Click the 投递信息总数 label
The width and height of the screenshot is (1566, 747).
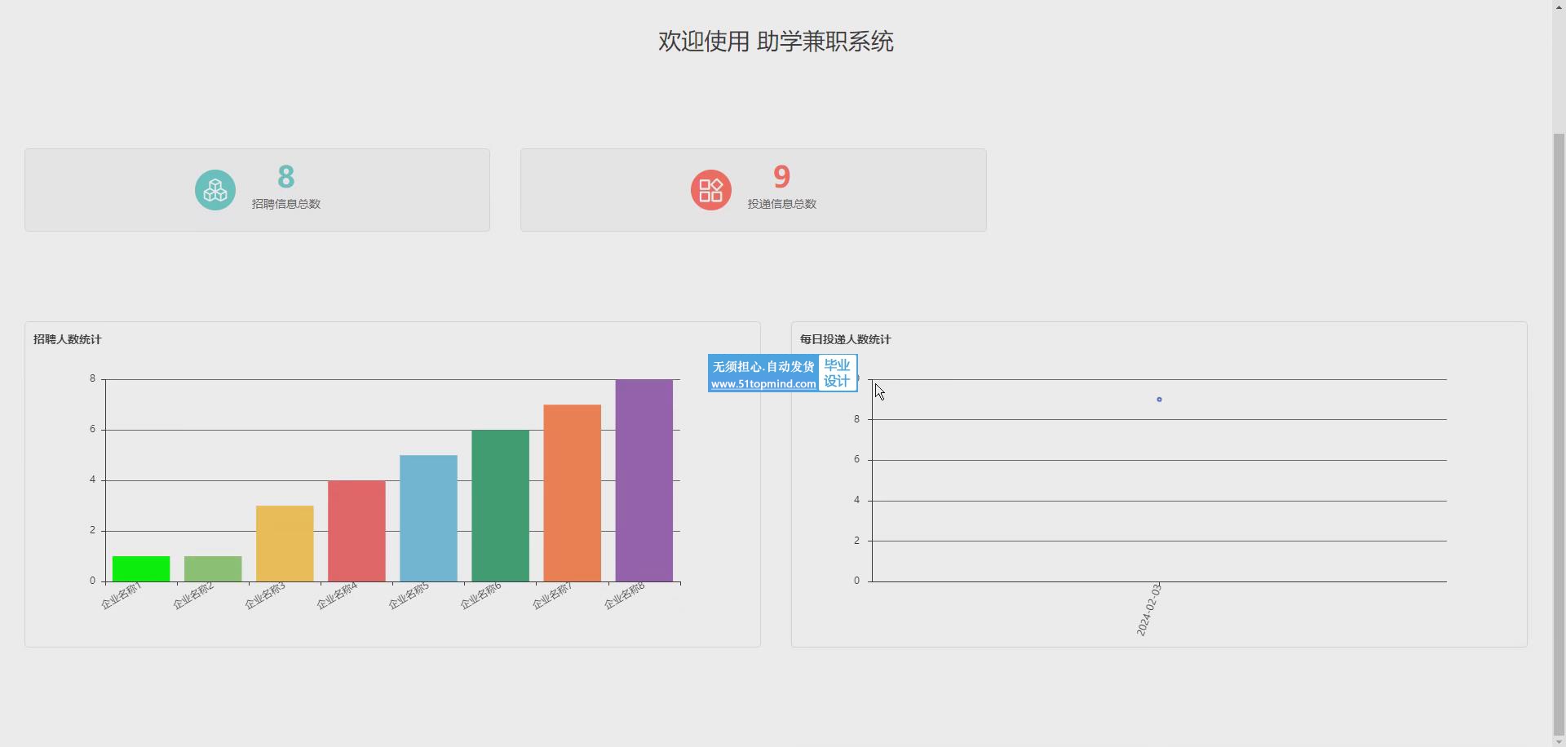click(782, 204)
